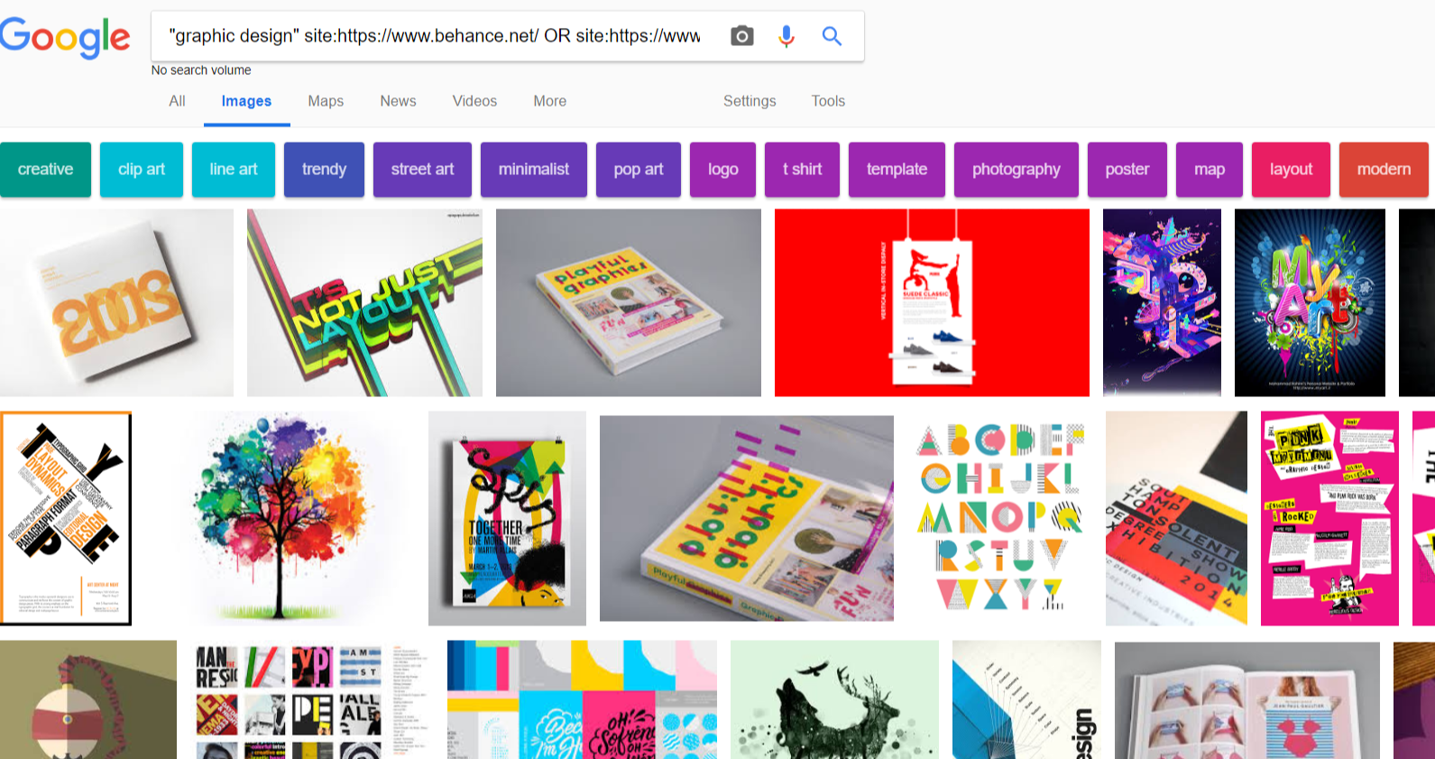1435x759 pixels.
Task: Click inside the search query field
Action: (435, 36)
